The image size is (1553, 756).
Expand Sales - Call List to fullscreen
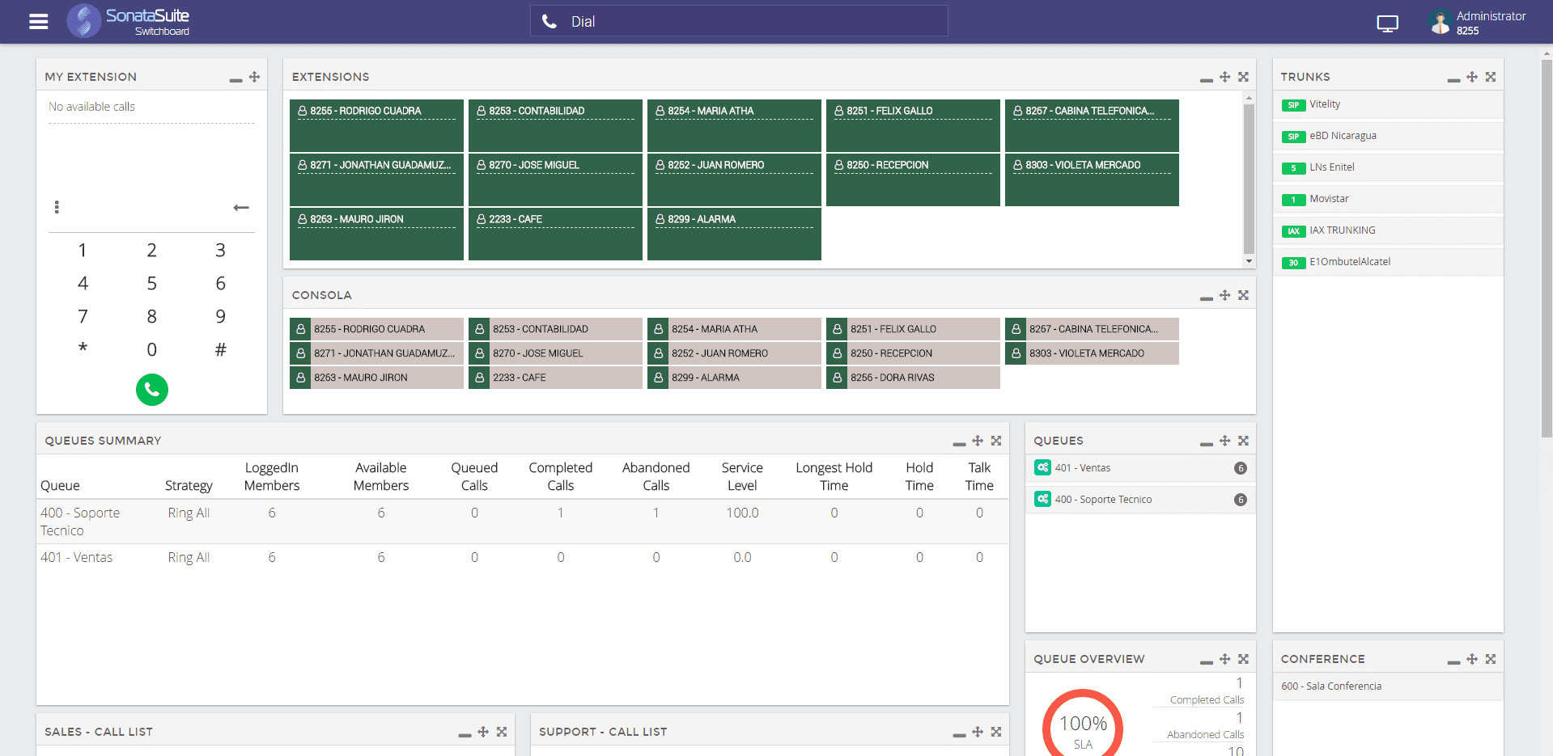coord(502,732)
